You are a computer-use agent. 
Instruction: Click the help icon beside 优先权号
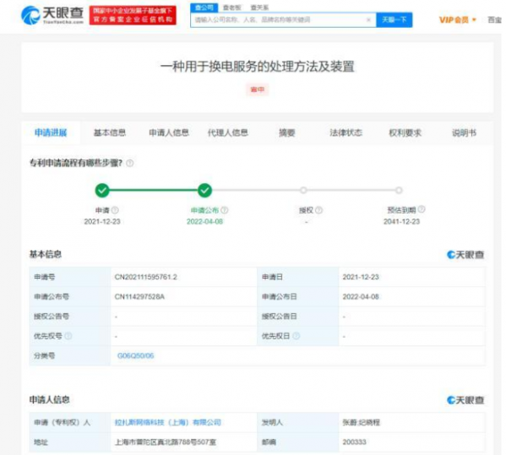coord(68,336)
